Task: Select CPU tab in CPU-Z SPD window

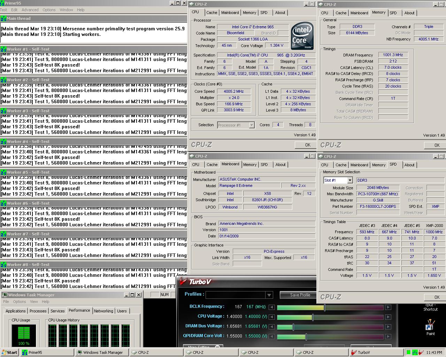Action: [325, 165]
